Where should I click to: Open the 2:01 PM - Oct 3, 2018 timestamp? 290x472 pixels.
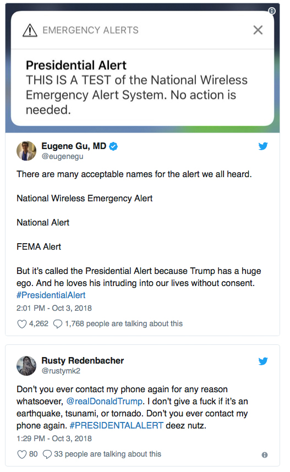[54, 308]
